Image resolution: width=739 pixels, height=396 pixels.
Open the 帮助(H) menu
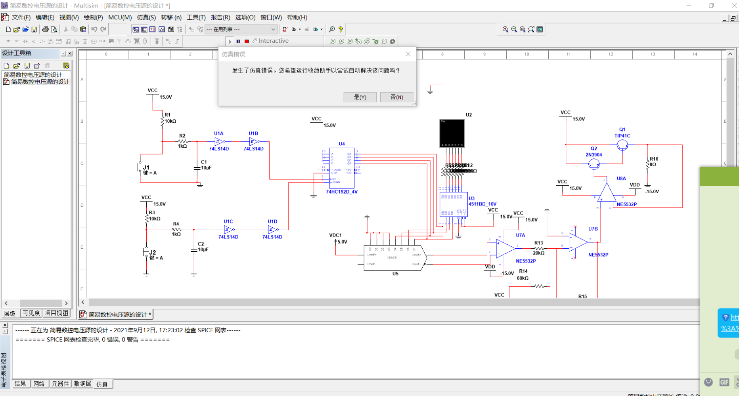click(297, 17)
